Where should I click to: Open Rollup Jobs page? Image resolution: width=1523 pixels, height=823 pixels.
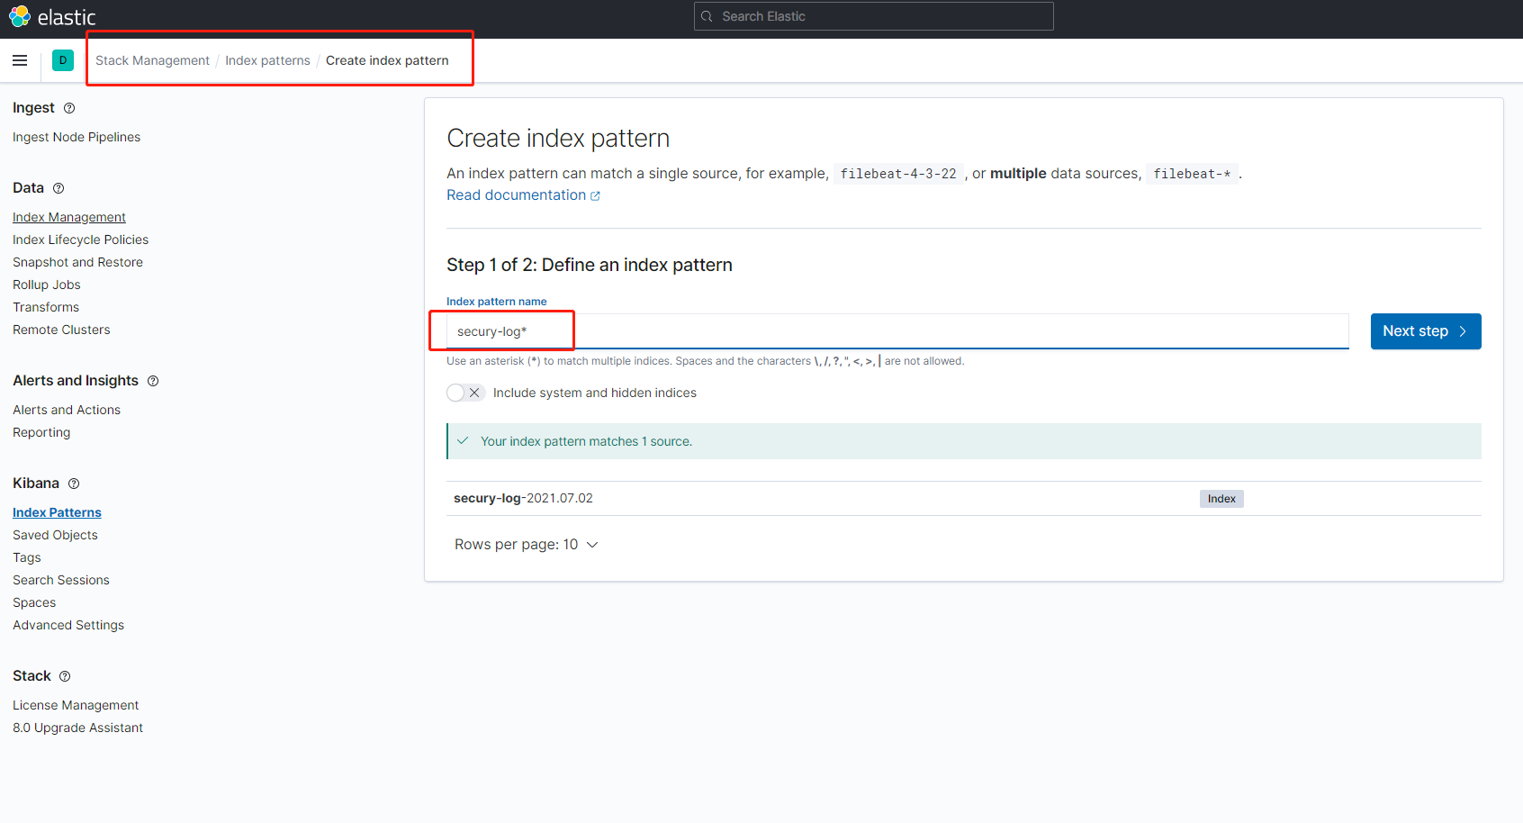[47, 285]
